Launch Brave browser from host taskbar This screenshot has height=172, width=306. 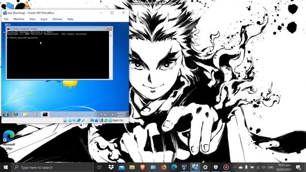tap(142, 167)
